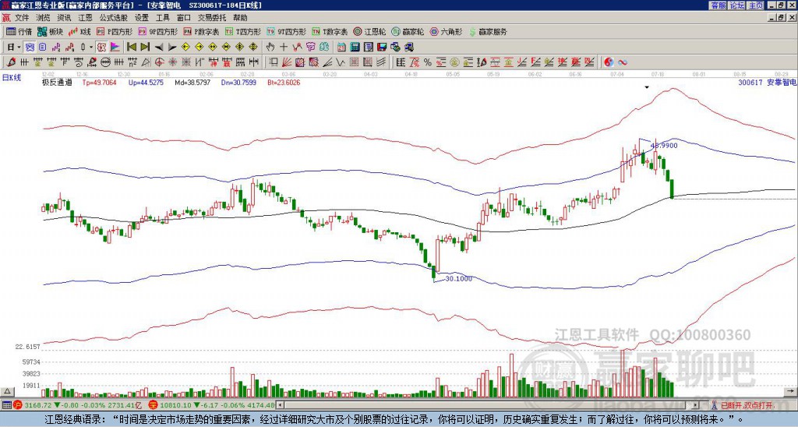Screen dimensions: 798x427
Task: Select the fan lines drawing tool
Action: coord(286,62)
